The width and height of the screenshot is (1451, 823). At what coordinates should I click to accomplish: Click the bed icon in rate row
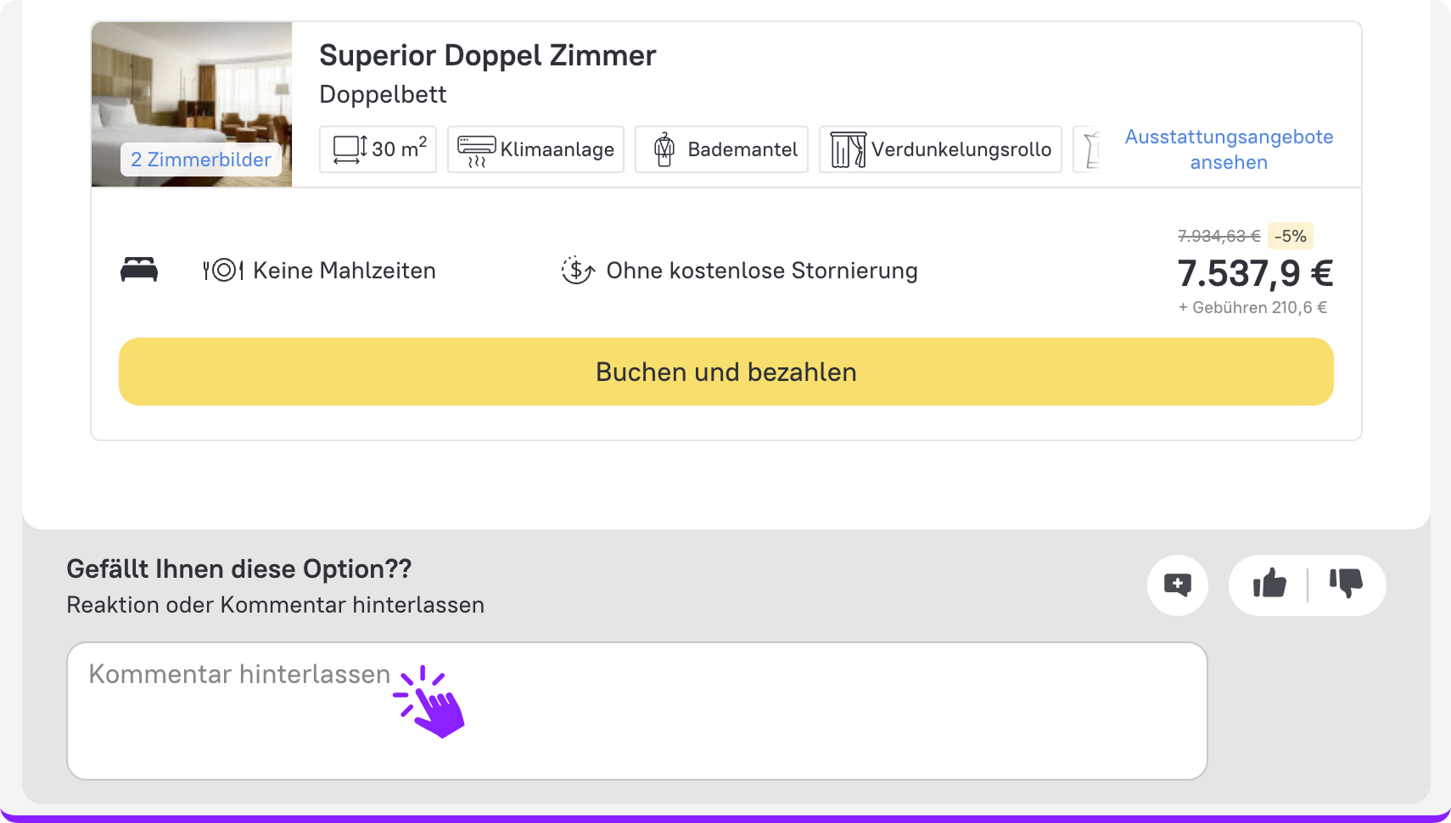(139, 270)
